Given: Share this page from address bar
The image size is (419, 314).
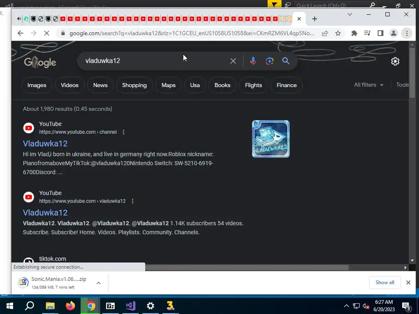Looking at the screenshot, I should pyautogui.click(x=325, y=33).
